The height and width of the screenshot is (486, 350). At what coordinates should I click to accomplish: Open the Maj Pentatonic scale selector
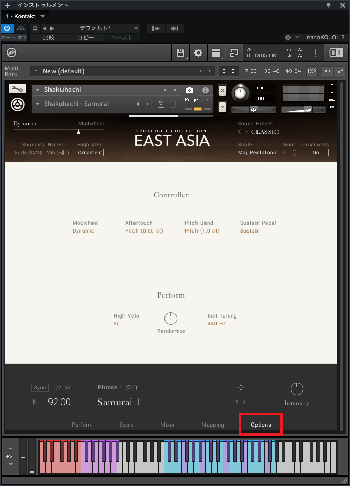258,153
